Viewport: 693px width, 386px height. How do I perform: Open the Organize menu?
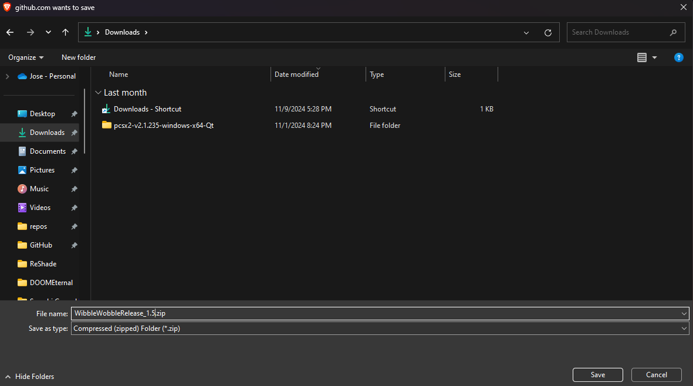coord(26,57)
